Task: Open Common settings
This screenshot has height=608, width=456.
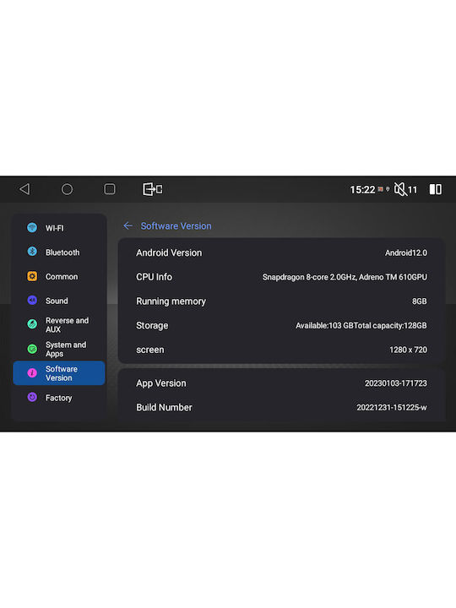Action: [x=59, y=276]
